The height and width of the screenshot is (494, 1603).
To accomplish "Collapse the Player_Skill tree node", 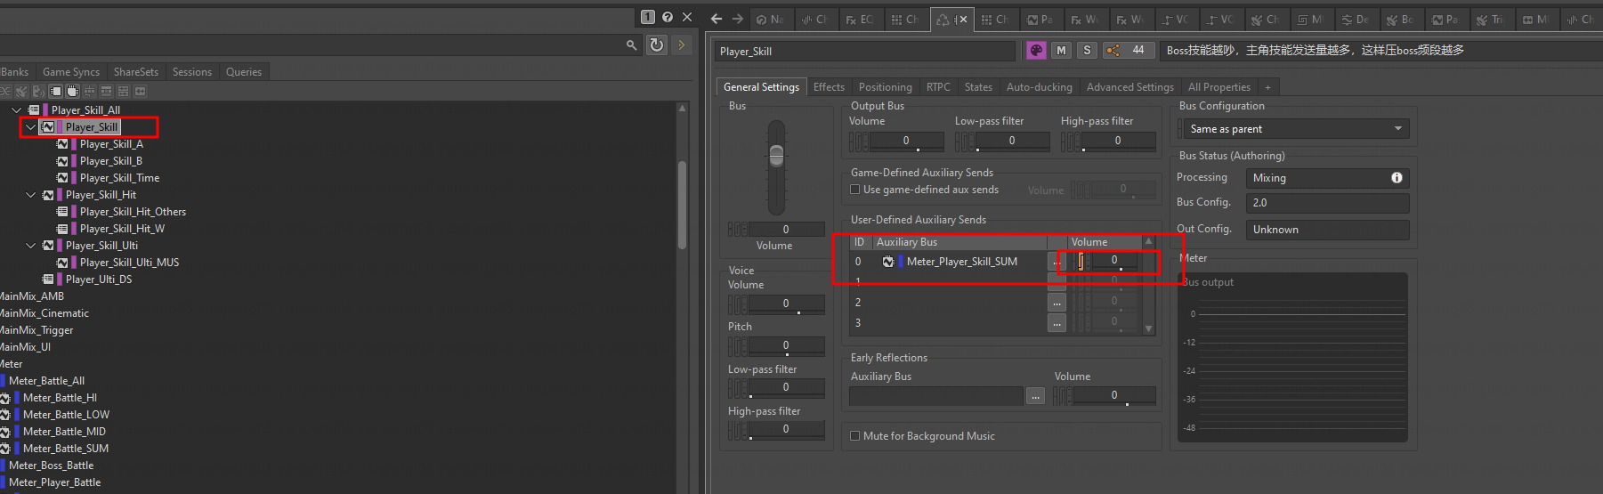I will coord(31,127).
